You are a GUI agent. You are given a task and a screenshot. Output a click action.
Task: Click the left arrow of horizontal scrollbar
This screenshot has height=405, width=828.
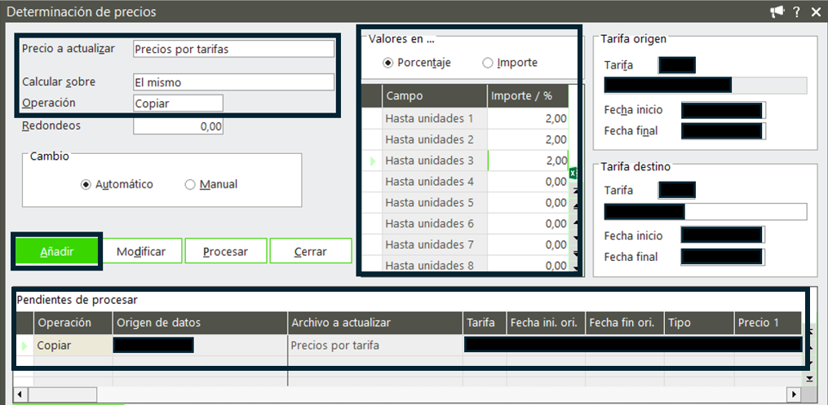pos(20,394)
